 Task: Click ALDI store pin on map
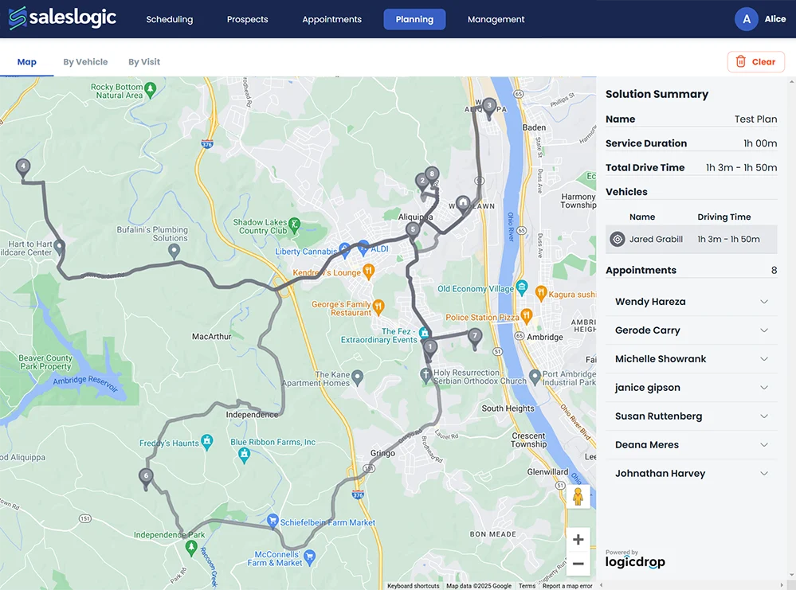363,248
